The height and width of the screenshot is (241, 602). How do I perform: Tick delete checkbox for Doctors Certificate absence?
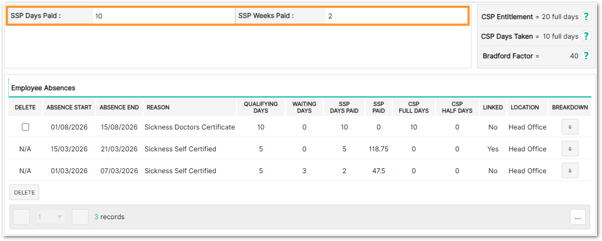[25, 127]
